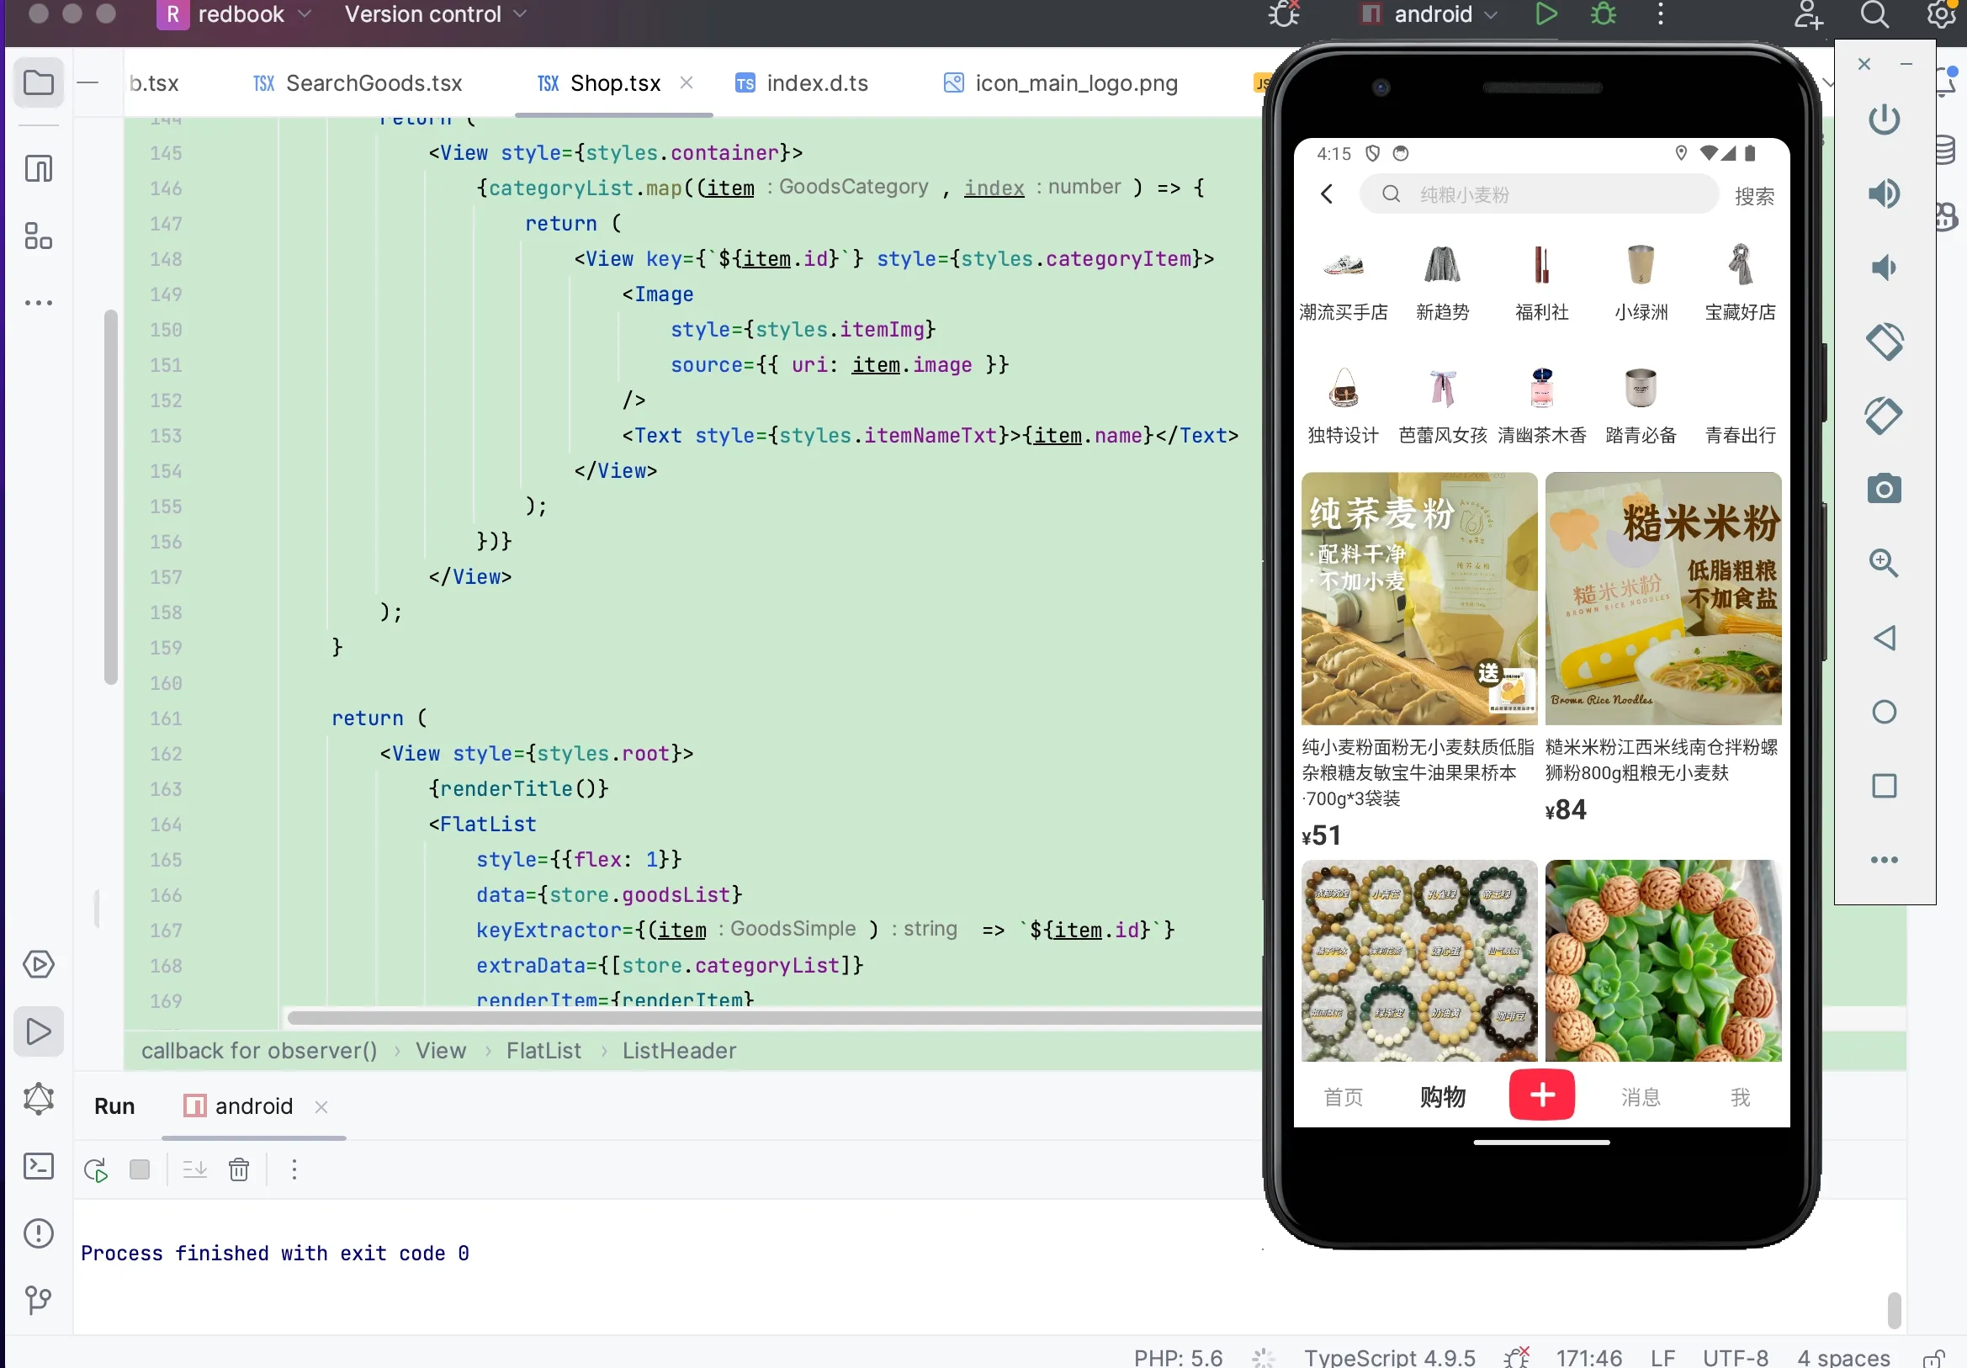Open android run configuration dropdown
The height and width of the screenshot is (1368, 1967).
1429,14
